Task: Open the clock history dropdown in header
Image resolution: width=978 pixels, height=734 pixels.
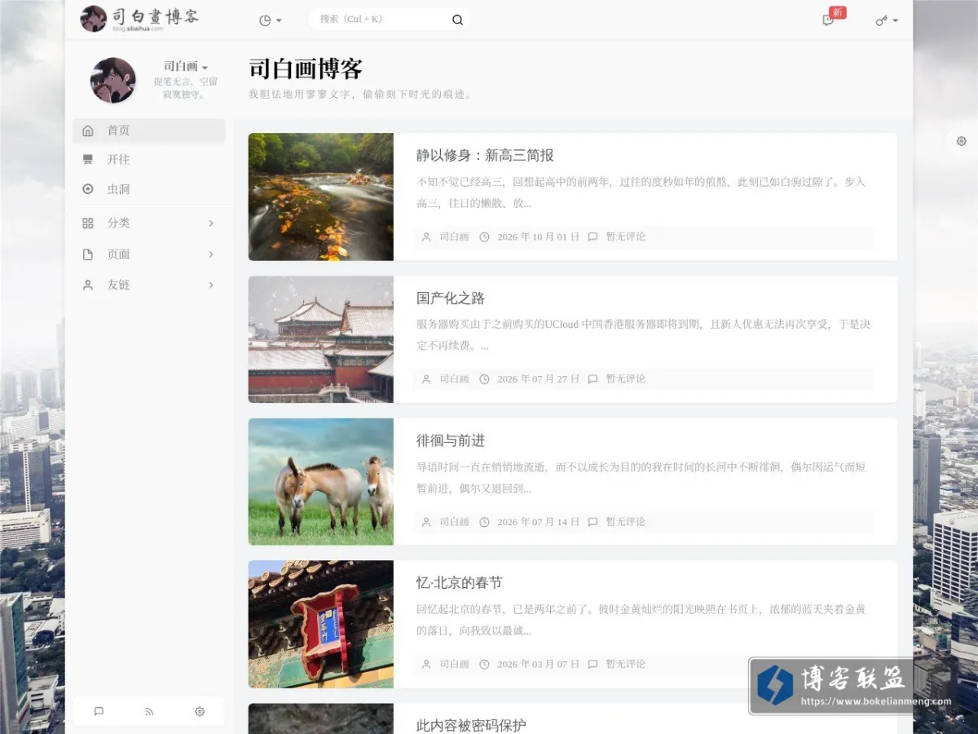Action: click(270, 20)
